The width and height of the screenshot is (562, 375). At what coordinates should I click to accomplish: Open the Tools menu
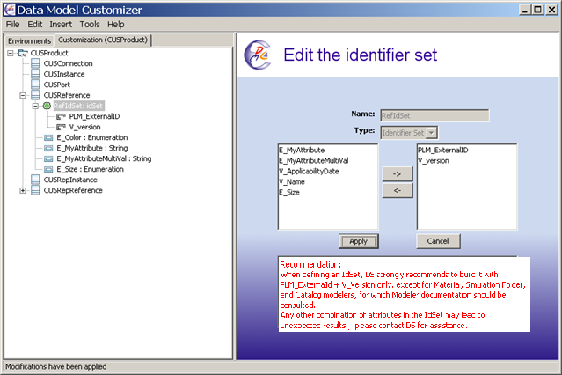pos(90,25)
